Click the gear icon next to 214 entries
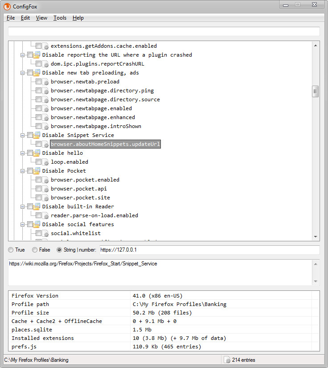The image size is (328, 368). [227, 360]
